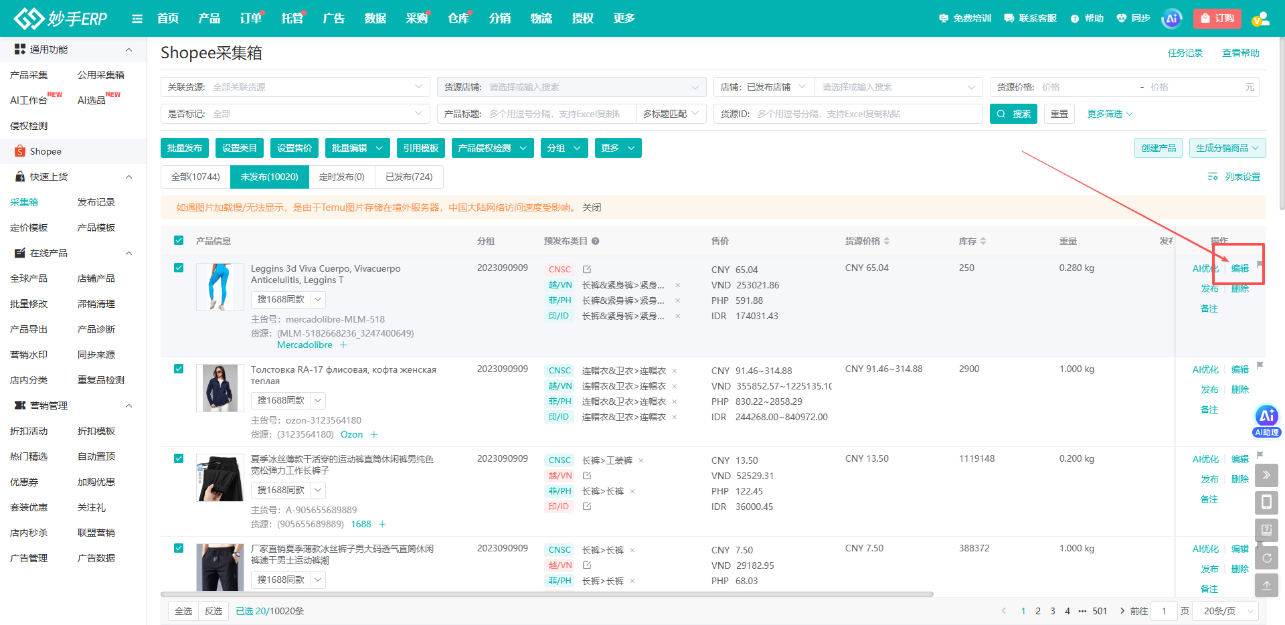Open the 列表设置 column settings icon
This screenshot has width=1285, height=625.
1213,177
